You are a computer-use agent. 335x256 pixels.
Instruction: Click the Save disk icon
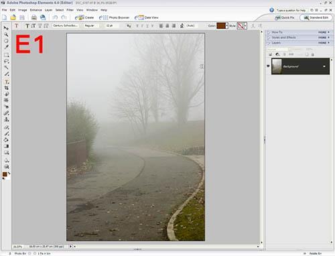(x=22, y=17)
